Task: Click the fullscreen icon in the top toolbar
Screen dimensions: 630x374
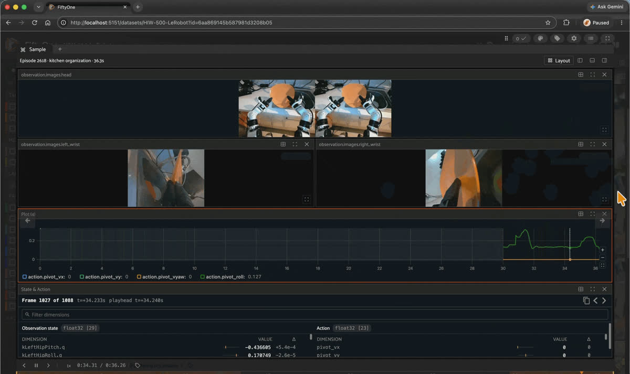Action: [607, 38]
